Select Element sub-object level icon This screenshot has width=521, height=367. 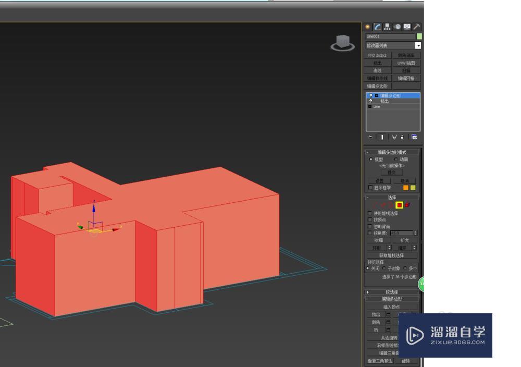point(407,205)
